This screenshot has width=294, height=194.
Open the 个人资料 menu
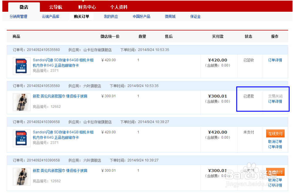pyautogui.click(x=118, y=7)
